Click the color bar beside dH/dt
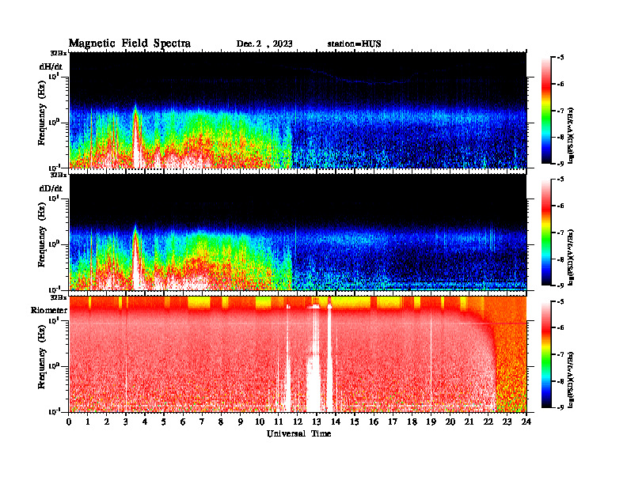Image resolution: width=627 pixels, height=484 pixels. (545, 111)
